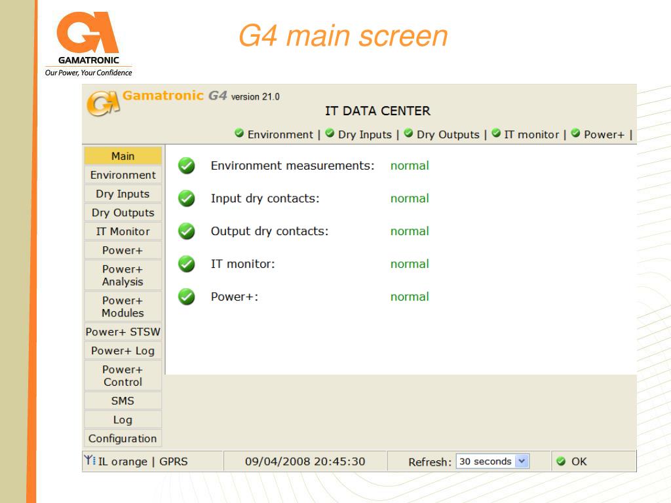The width and height of the screenshot is (671, 503).
Task: Click the 'IL orange | GPRS' network status
Action: (143, 462)
